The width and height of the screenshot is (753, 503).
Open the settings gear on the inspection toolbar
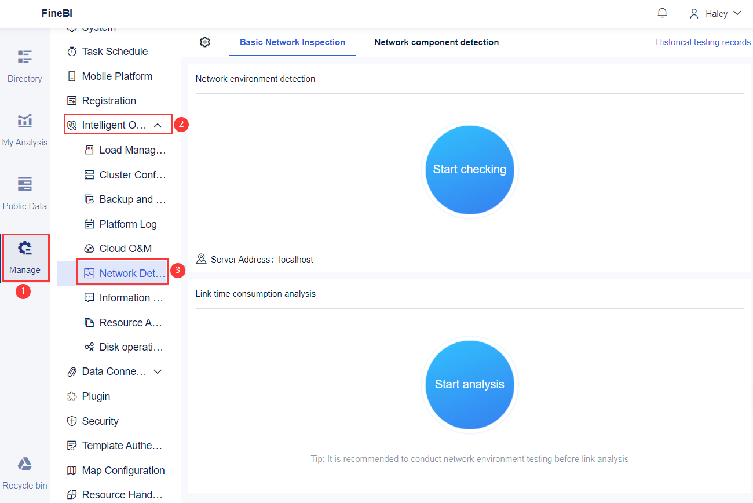point(204,42)
